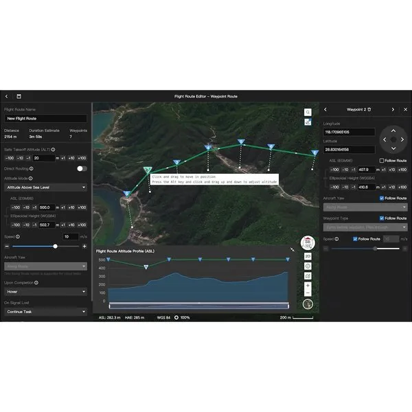This screenshot has width=412, height=412.
Task: Click the back arrow in the editor header
Action: [7, 96]
